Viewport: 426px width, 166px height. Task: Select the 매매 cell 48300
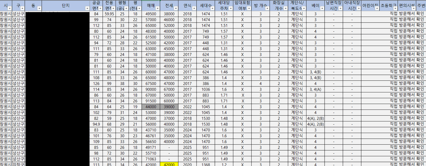tap(151, 31)
